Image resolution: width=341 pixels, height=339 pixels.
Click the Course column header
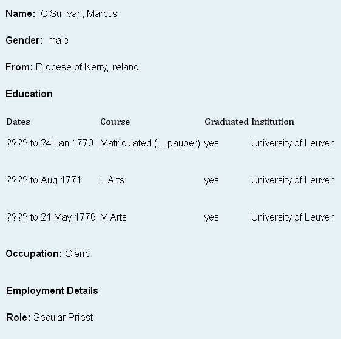115,122
